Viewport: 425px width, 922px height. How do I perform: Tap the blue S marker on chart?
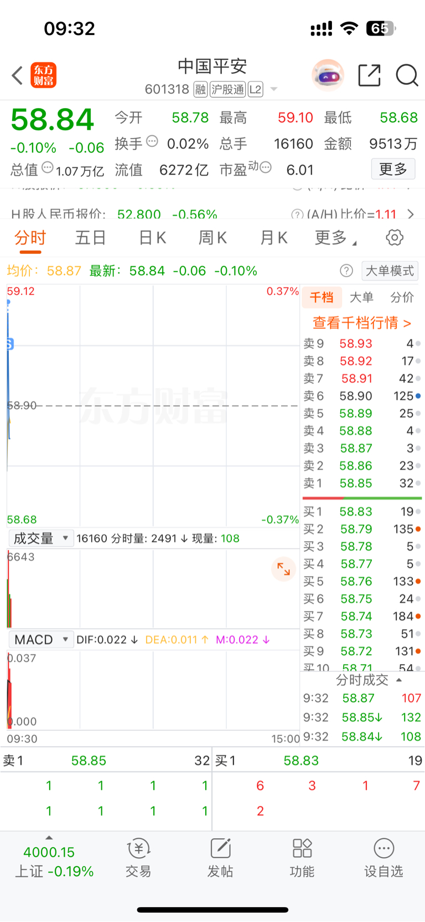(x=9, y=344)
